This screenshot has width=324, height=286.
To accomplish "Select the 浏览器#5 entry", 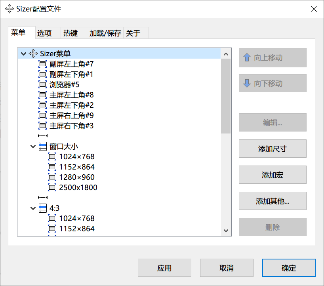I will pos(65,84).
